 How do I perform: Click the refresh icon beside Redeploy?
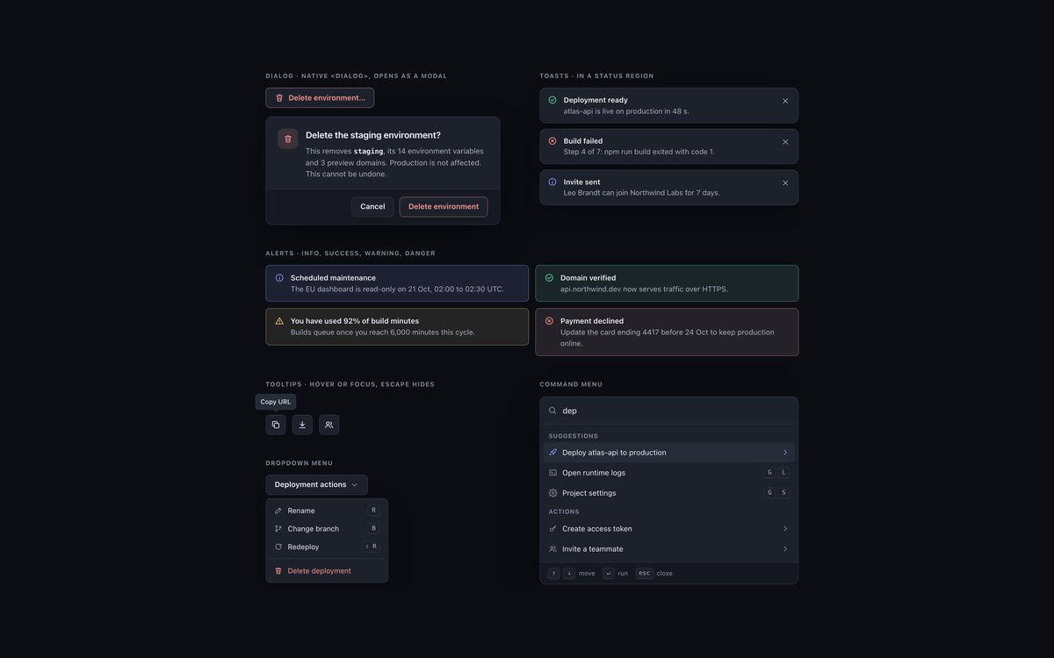pos(278,547)
